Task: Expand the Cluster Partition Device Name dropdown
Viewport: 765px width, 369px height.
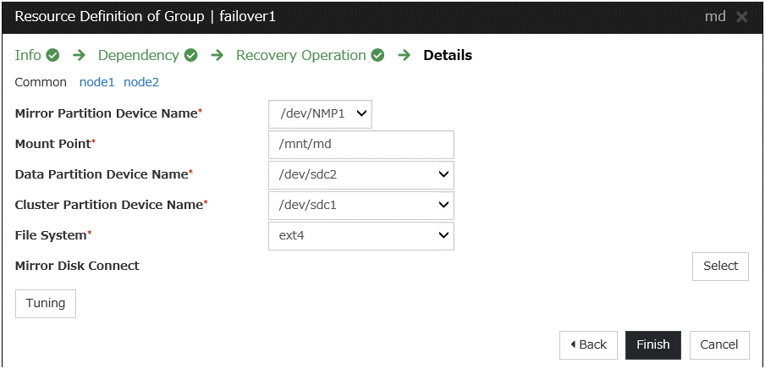Action: tap(360, 206)
